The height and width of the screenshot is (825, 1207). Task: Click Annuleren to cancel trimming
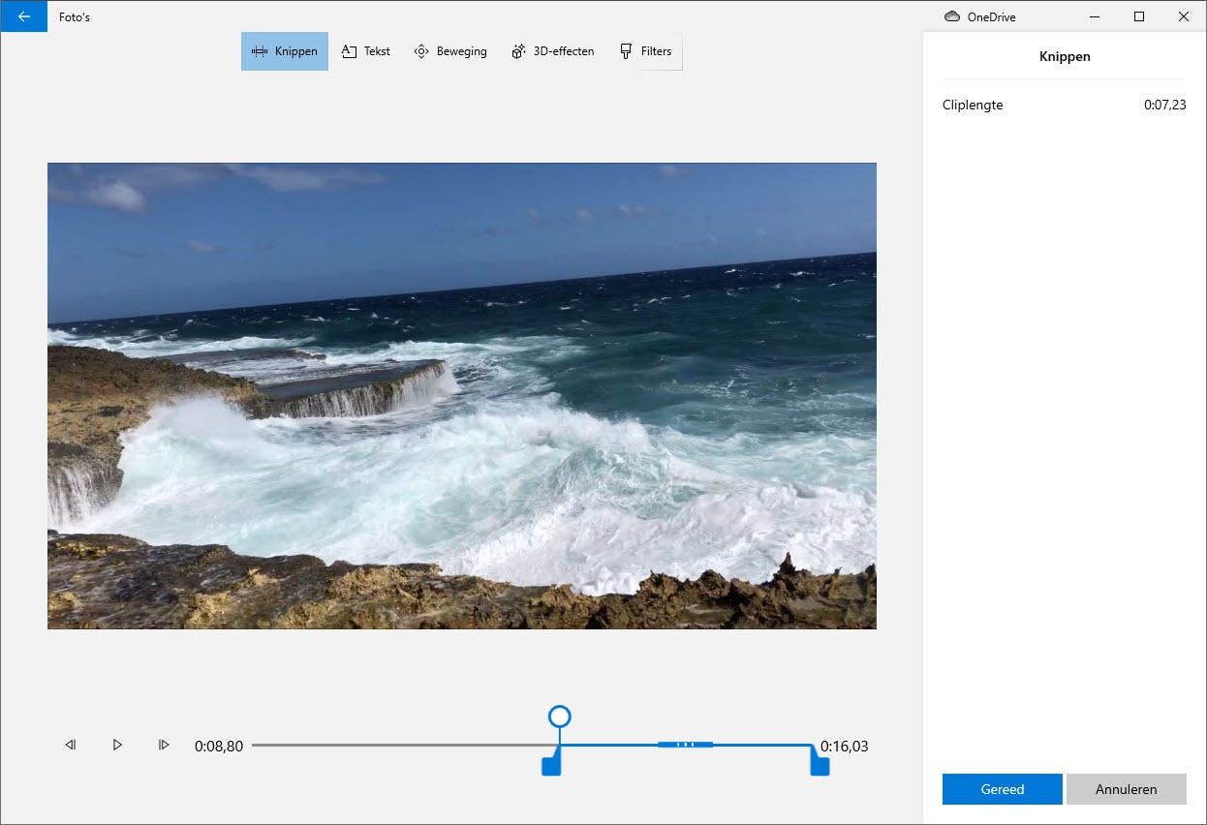(x=1127, y=789)
